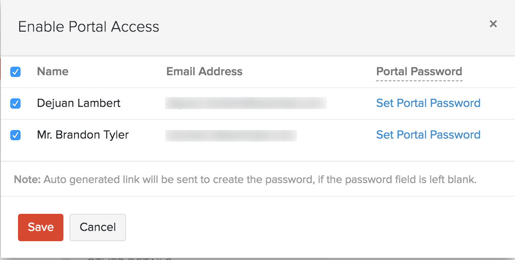Screen dimensions: 515x260
Task: Click the Enable Portal Access dialog title
Action: point(89,27)
